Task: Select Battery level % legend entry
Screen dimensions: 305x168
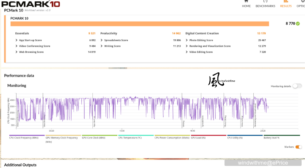Action: coord(272,138)
